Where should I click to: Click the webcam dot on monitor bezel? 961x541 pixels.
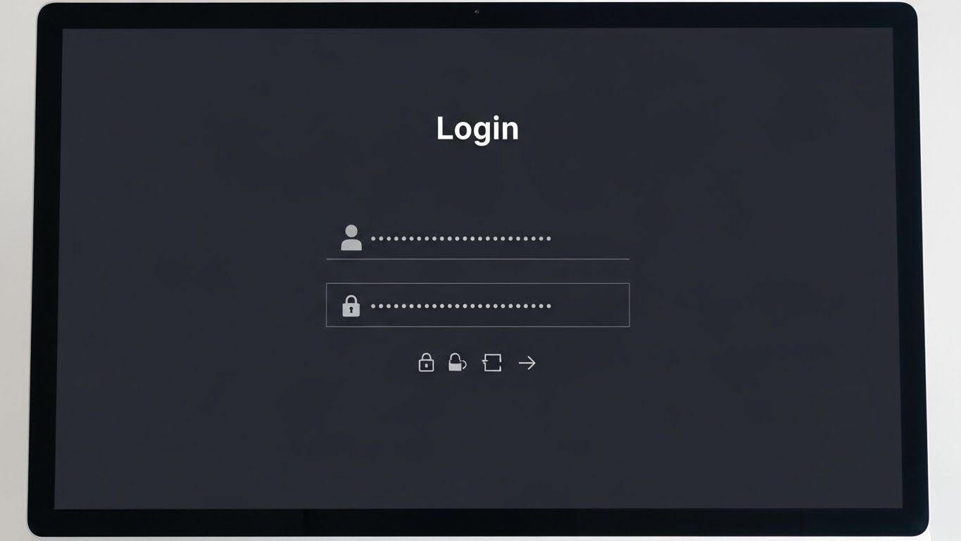[x=477, y=11]
